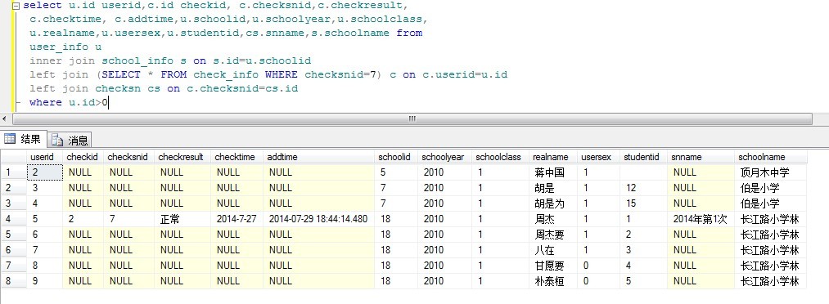Select the addtime column header
This screenshot has width=829, height=304.
point(319,157)
